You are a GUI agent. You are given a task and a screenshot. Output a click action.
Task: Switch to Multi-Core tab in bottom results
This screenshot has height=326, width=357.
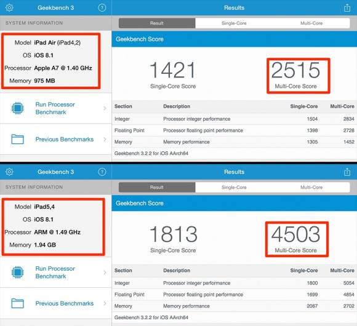click(311, 187)
